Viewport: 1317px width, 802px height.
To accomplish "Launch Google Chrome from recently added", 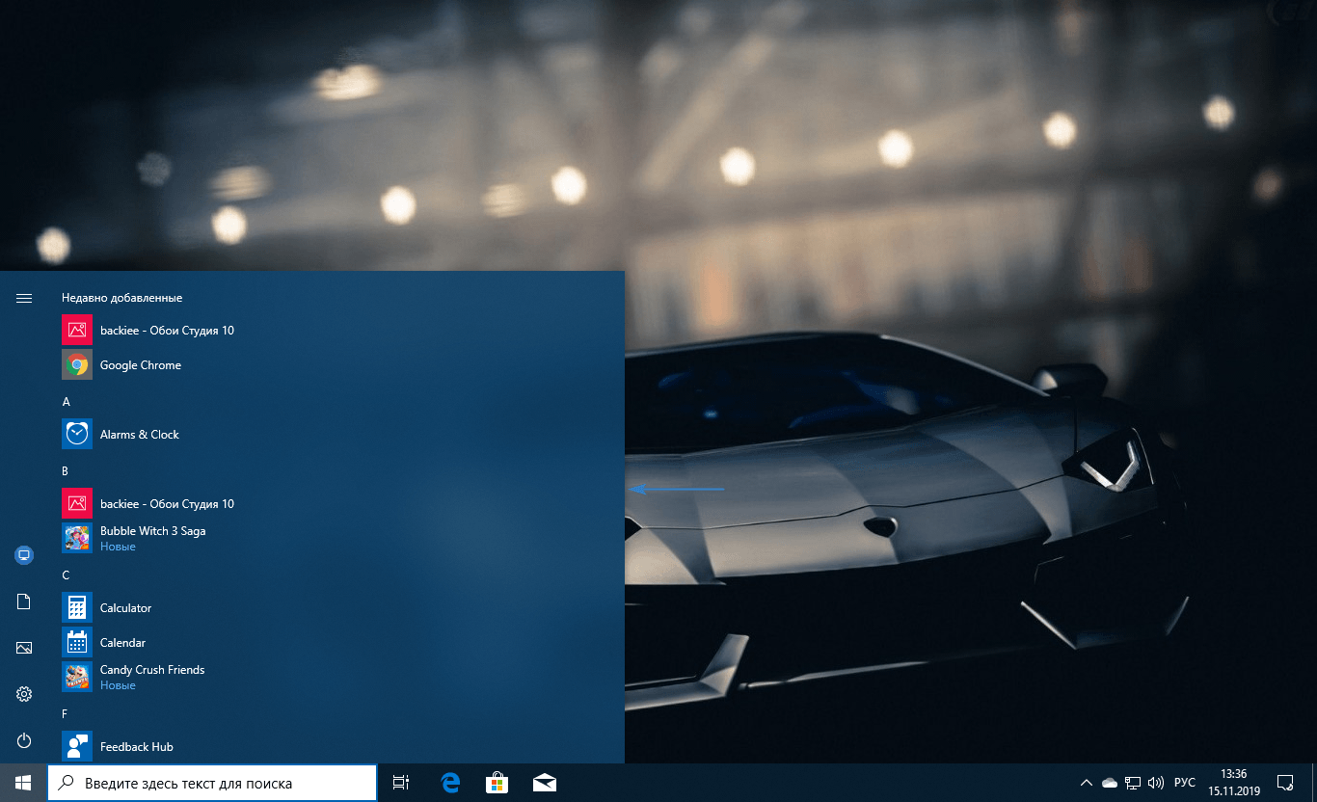I will tap(140, 365).
